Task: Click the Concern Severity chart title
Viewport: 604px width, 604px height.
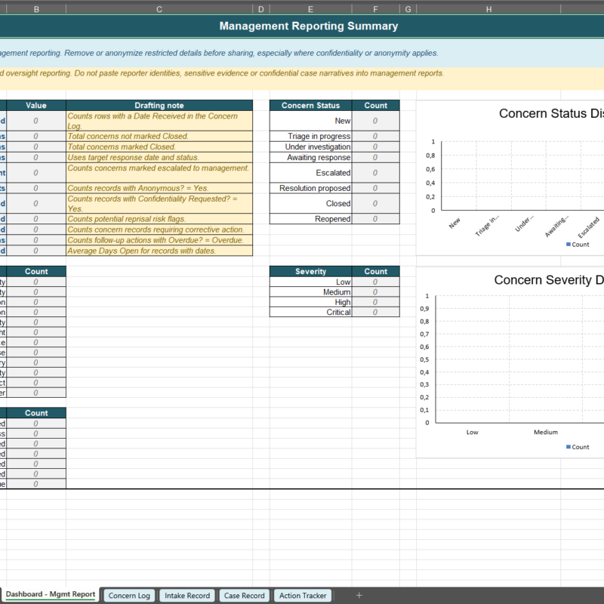Action: tap(549, 279)
